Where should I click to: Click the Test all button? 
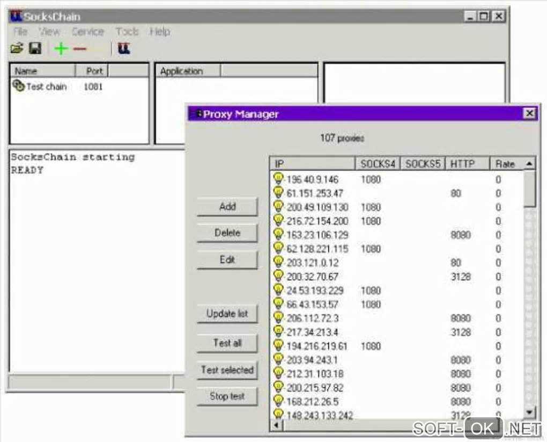pos(227,343)
